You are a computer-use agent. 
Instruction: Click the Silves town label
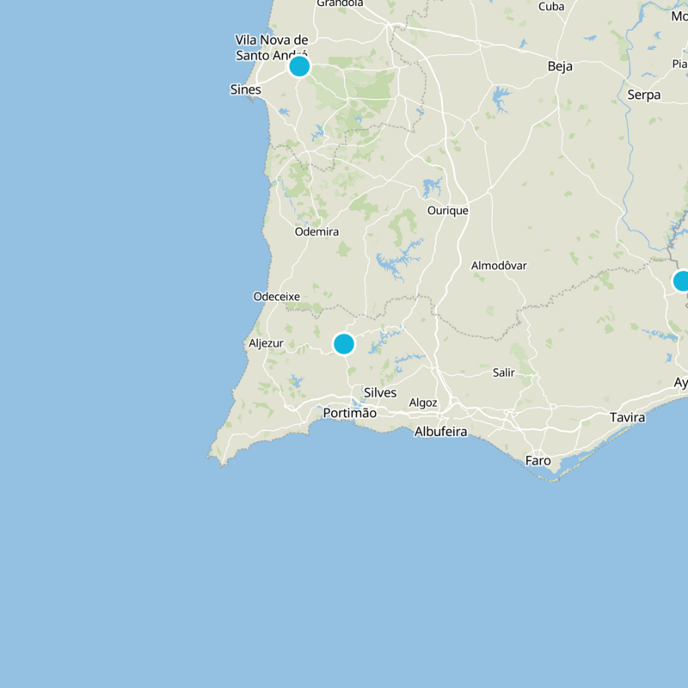pos(380,393)
